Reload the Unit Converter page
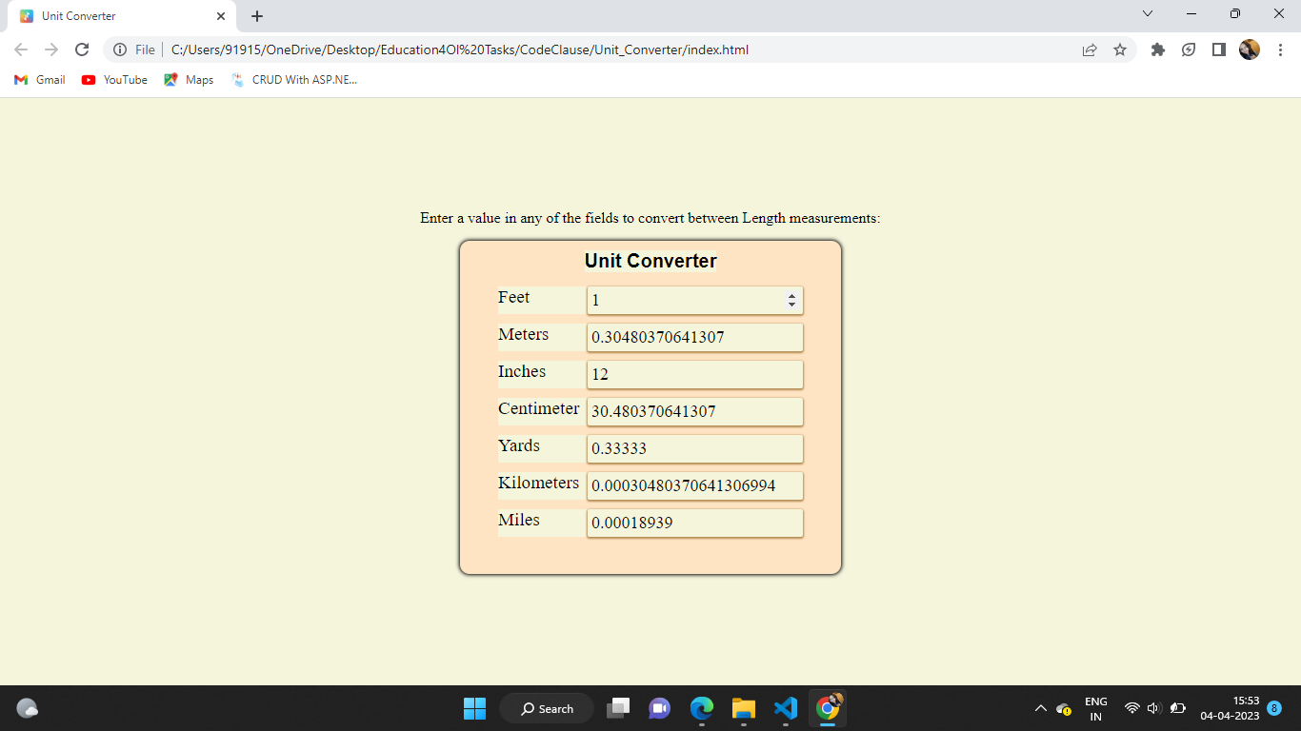Image resolution: width=1301 pixels, height=731 pixels. 82,49
